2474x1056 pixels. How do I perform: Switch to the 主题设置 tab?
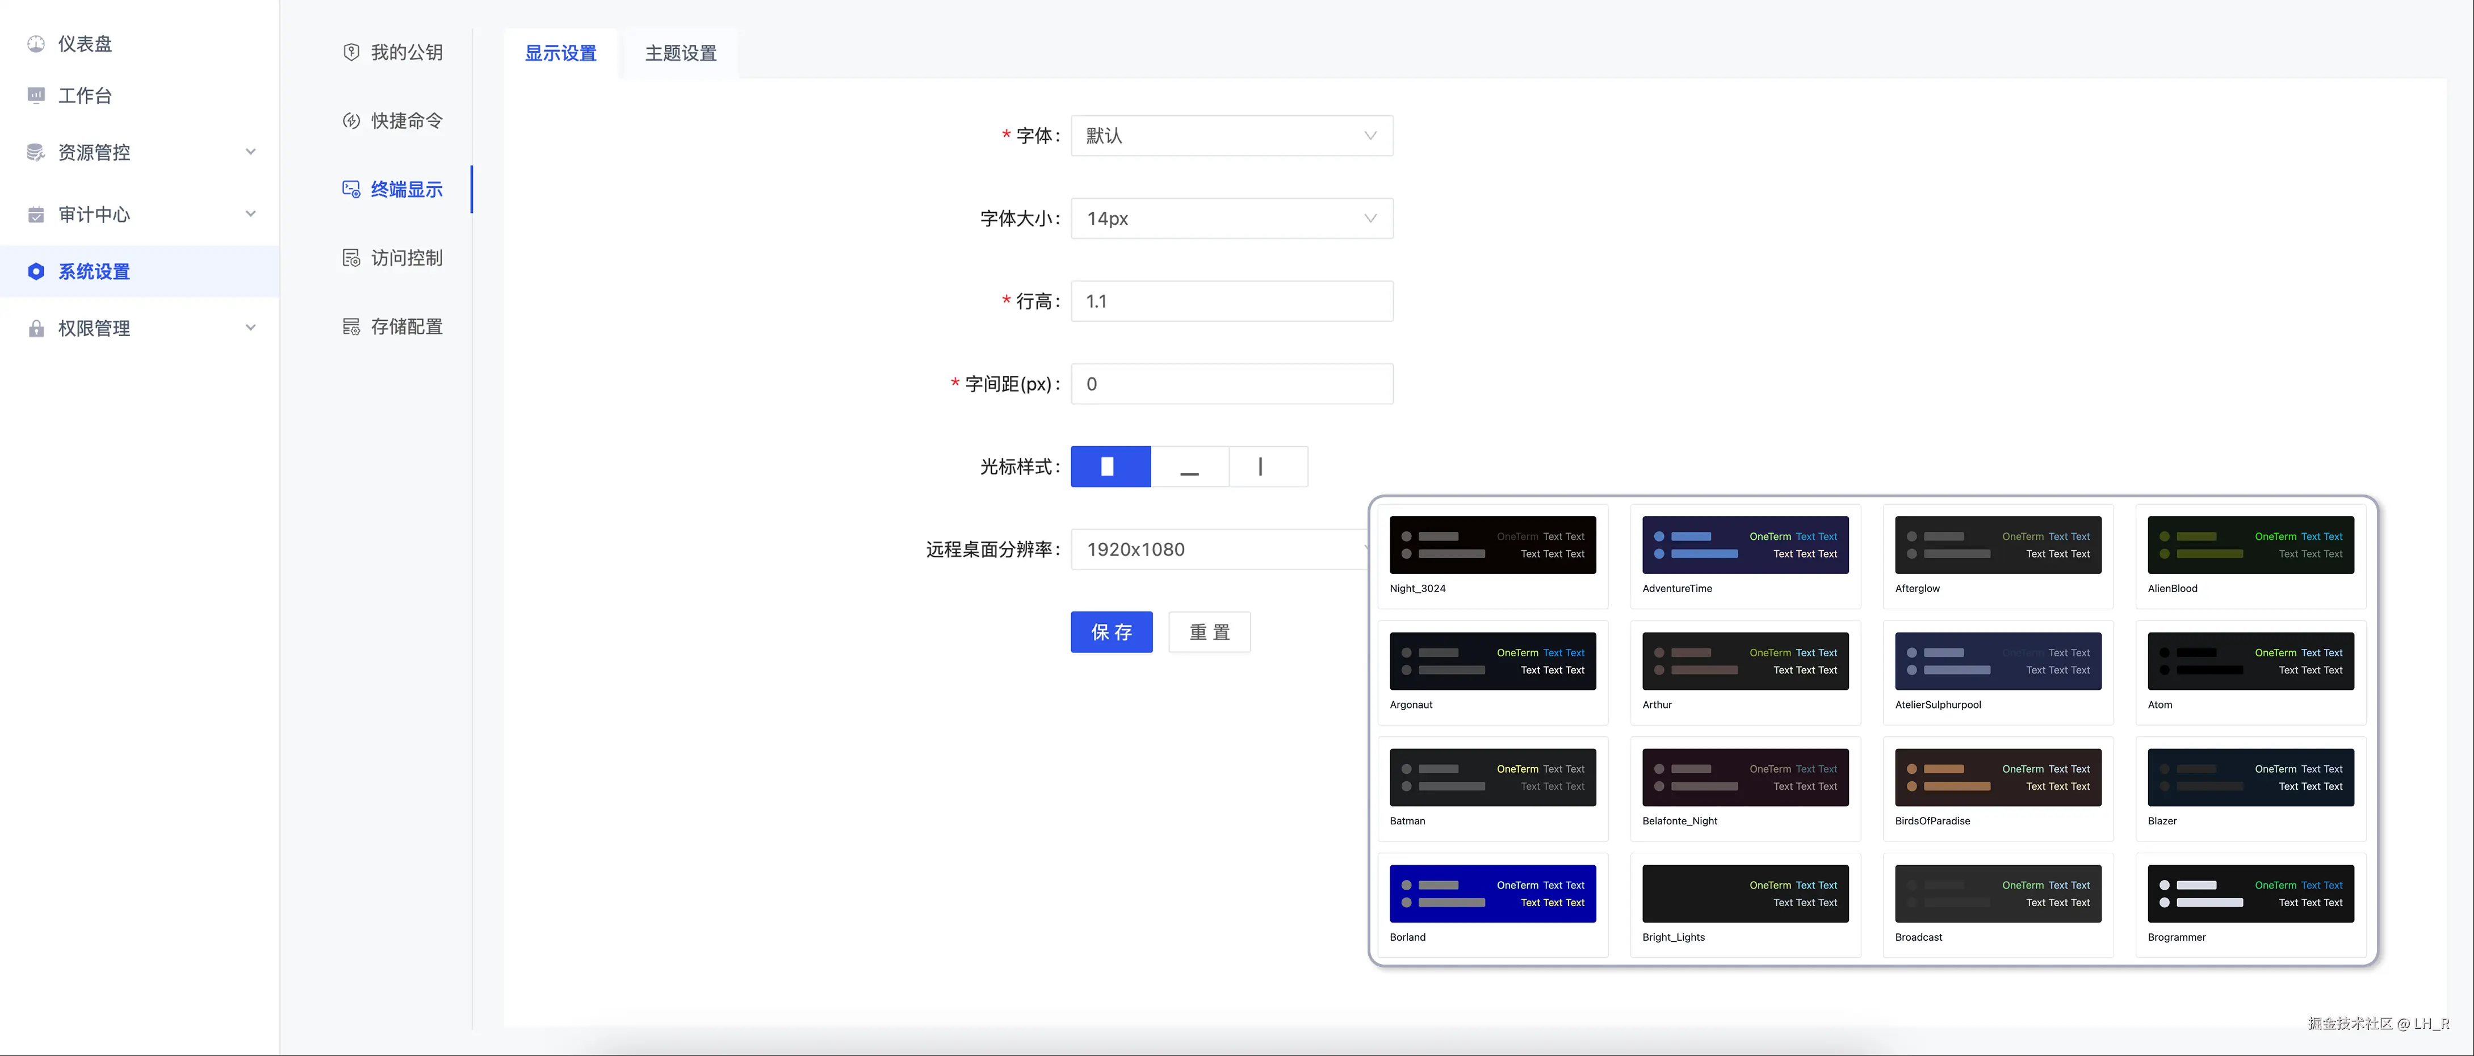(x=680, y=53)
